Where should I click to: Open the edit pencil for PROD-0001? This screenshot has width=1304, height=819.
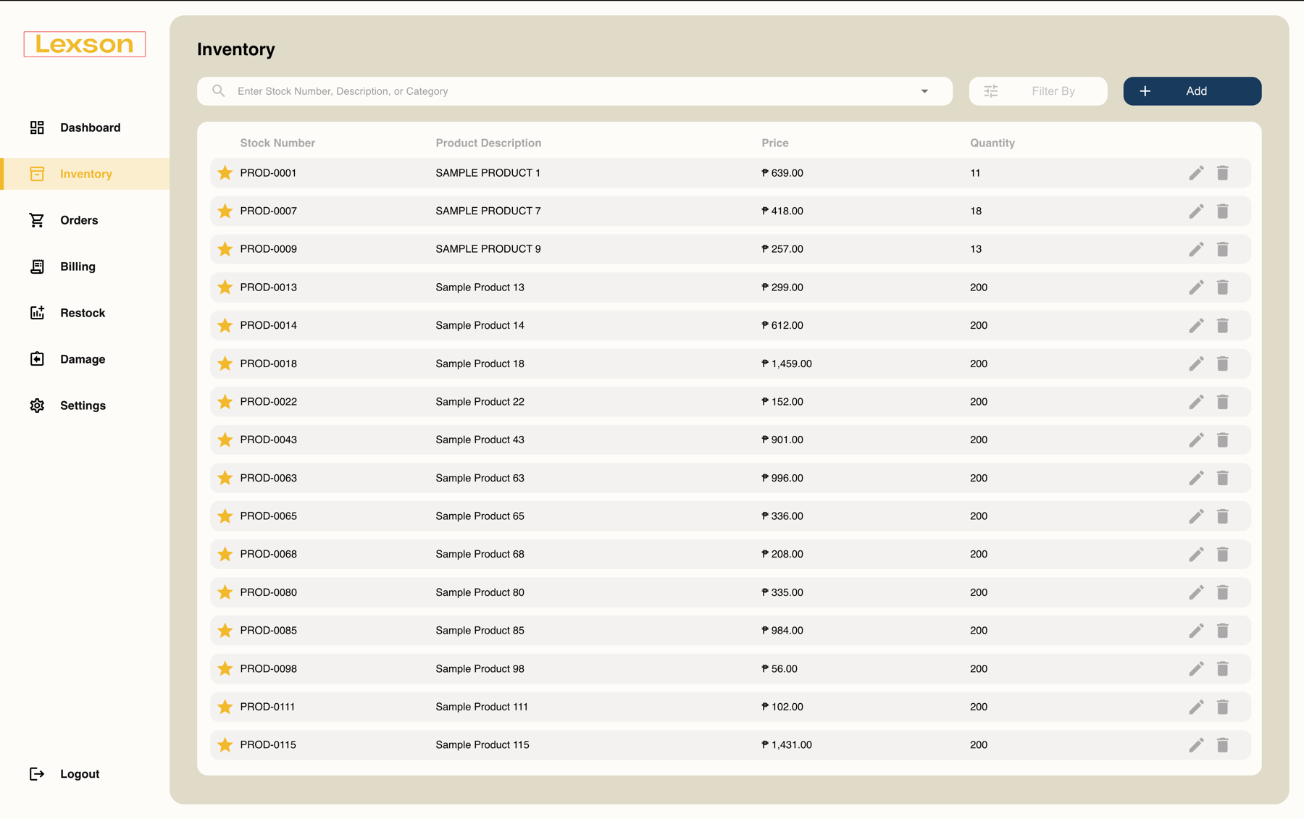click(x=1196, y=172)
